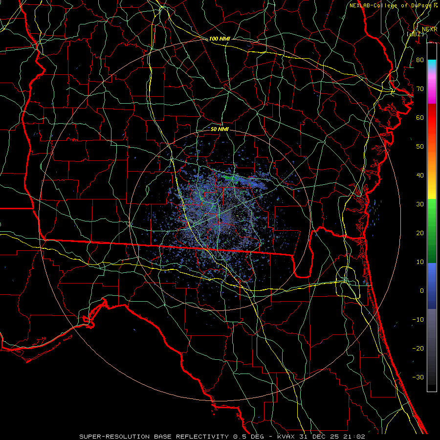440x440 pixels.
Task: Click the "100 NMI" range ring label
Action: click(x=220, y=39)
